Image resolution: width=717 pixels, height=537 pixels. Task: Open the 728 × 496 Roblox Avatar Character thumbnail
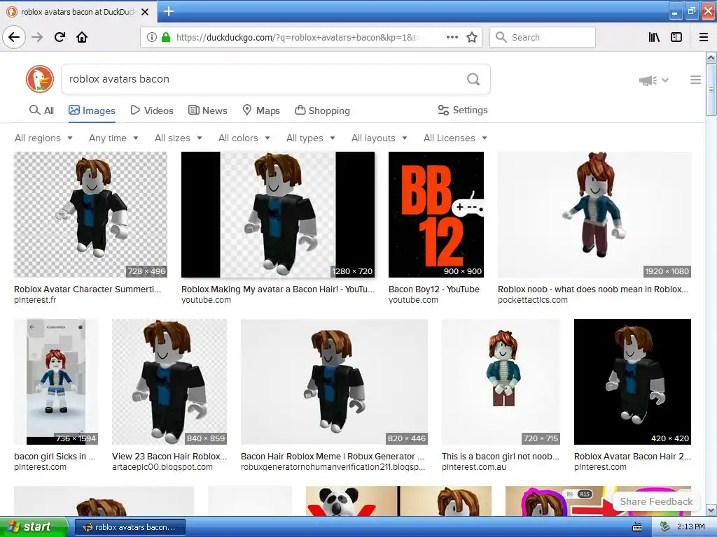click(x=90, y=215)
